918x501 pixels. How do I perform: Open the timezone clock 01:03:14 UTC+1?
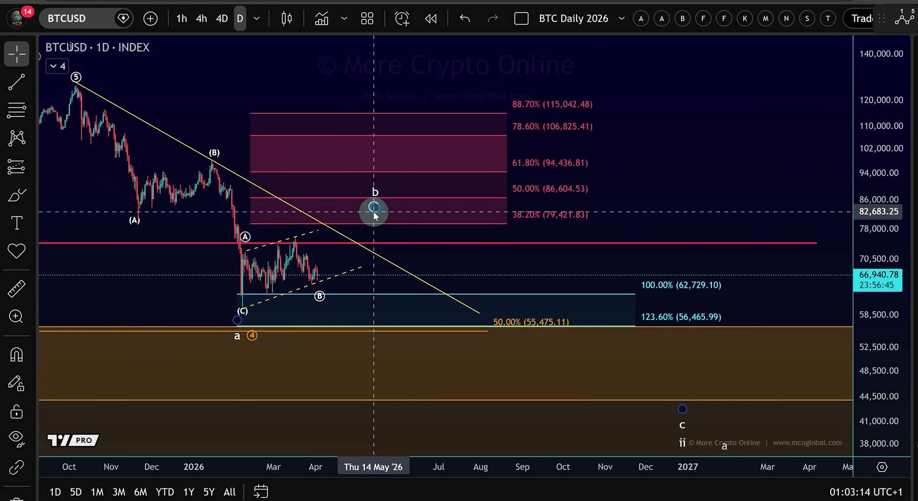pos(866,492)
